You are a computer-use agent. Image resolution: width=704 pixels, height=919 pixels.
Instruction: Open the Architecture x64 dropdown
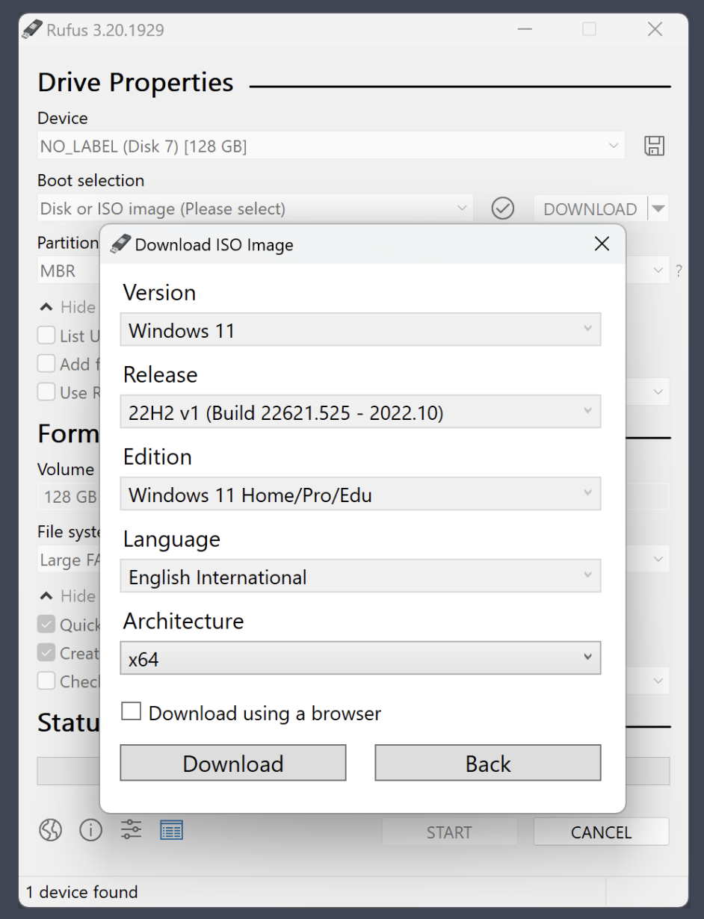pyautogui.click(x=360, y=658)
